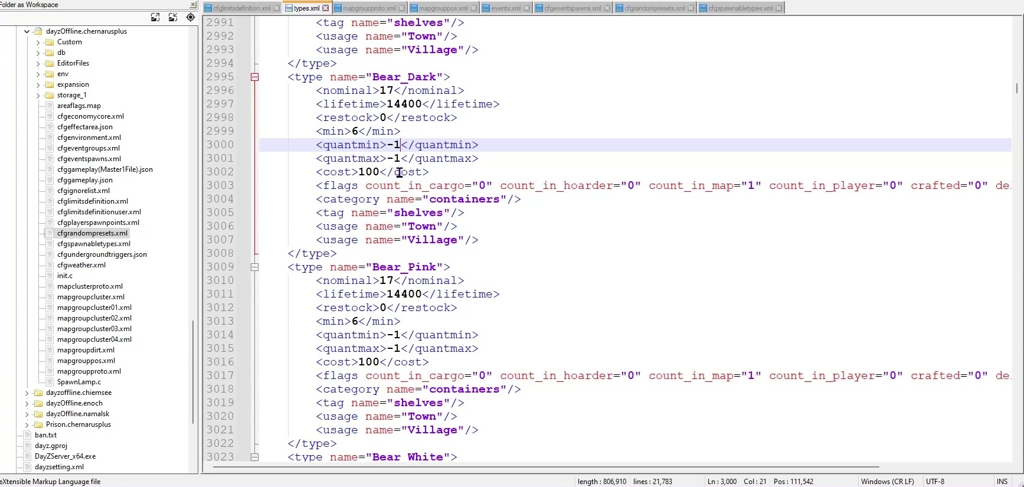Select cfgrandompresets.xml in the workspace tree

click(92, 233)
